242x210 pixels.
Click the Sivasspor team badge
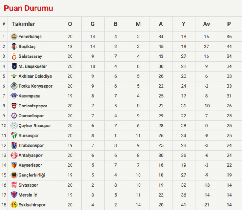[14, 185]
